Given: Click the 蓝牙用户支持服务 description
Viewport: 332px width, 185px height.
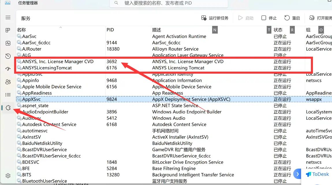Looking at the screenshot, I should (169, 181).
